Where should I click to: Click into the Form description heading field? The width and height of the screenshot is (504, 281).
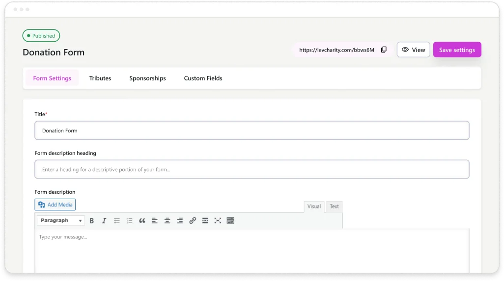tap(252, 169)
